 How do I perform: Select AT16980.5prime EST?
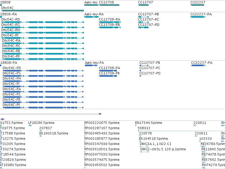[1, 168]
